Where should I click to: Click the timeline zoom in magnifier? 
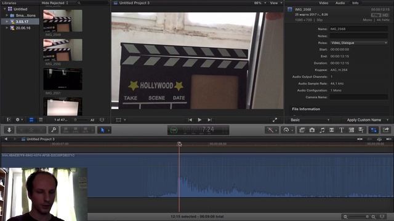pyautogui.click(x=374, y=217)
